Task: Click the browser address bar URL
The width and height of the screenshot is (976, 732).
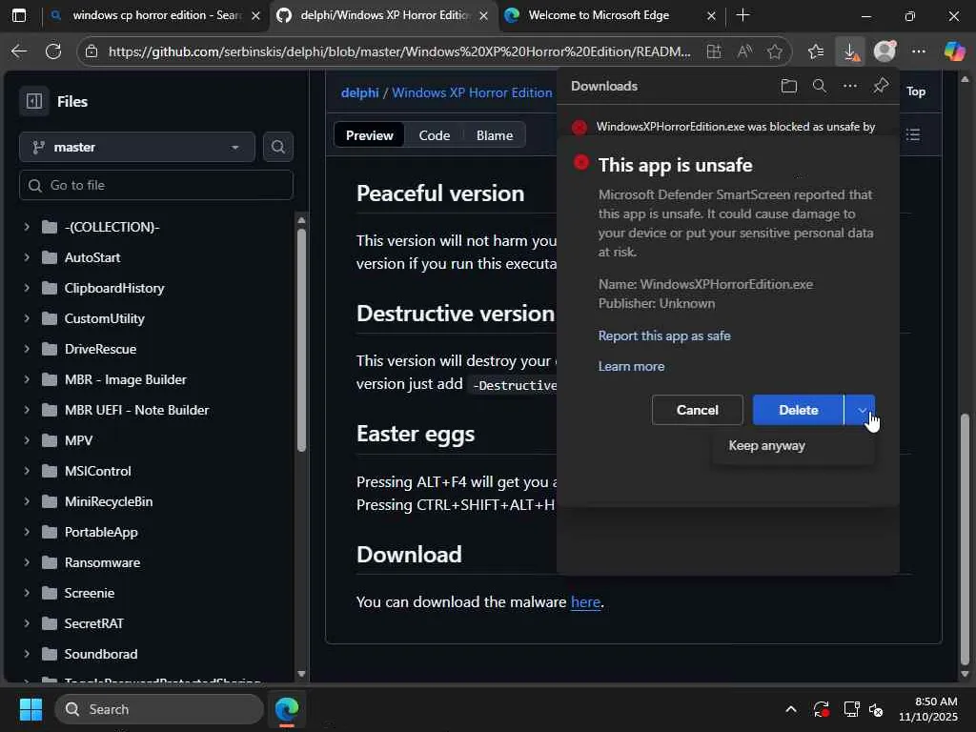Action: [x=399, y=51]
